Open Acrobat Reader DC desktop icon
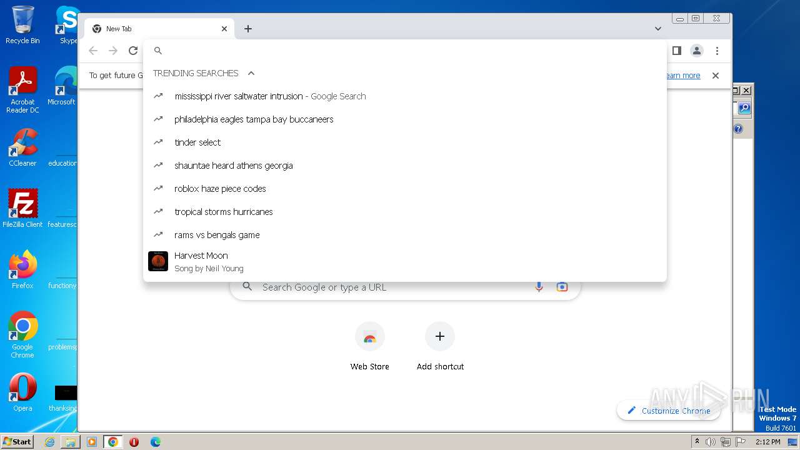 click(22, 91)
